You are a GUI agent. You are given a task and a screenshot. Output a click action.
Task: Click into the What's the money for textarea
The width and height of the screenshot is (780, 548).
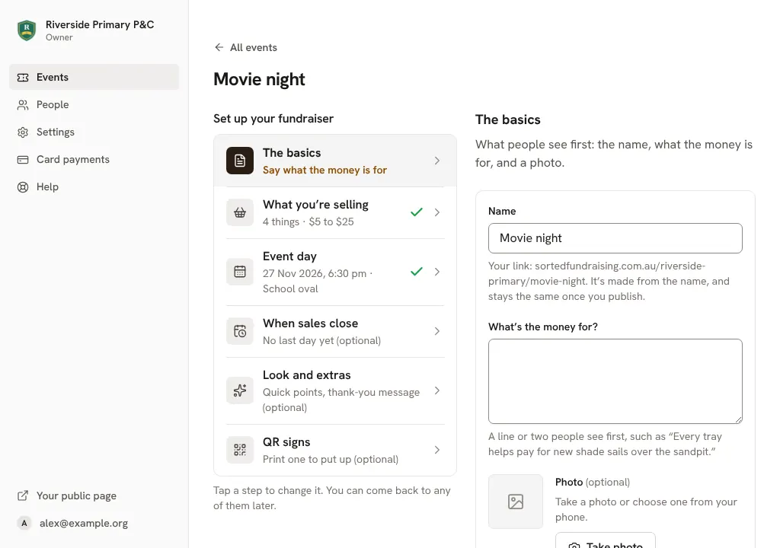pyautogui.click(x=615, y=381)
